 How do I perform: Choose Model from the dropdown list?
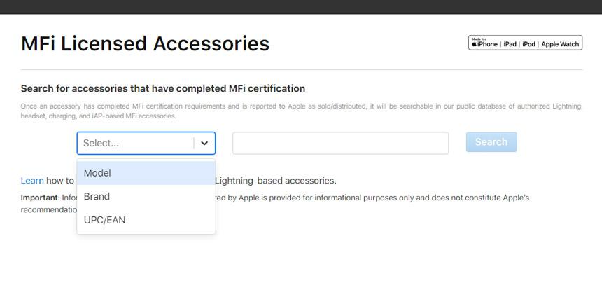pyautogui.click(x=146, y=173)
